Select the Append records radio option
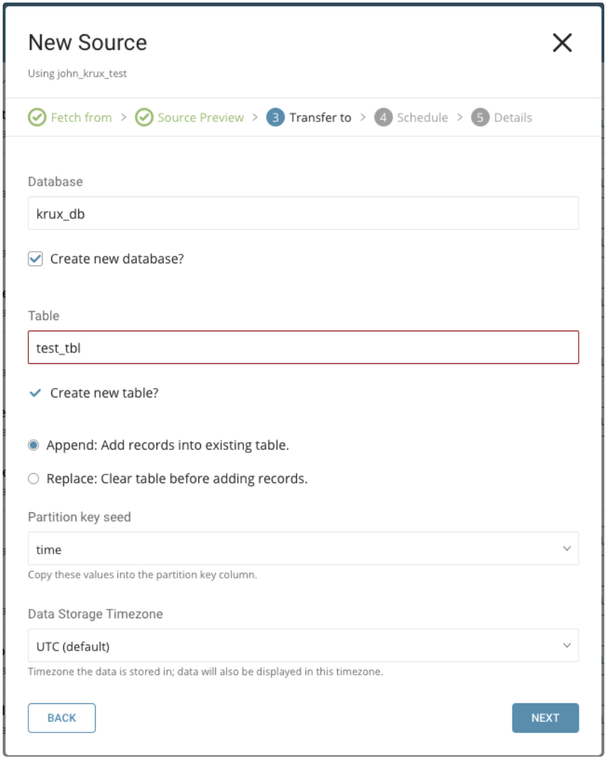Image resolution: width=607 pixels, height=760 pixels. (x=34, y=445)
